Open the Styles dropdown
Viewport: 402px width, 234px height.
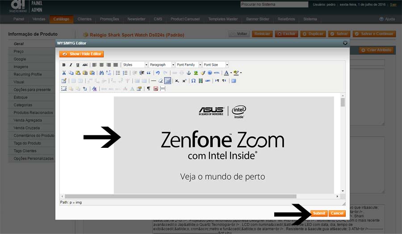click(x=135, y=65)
